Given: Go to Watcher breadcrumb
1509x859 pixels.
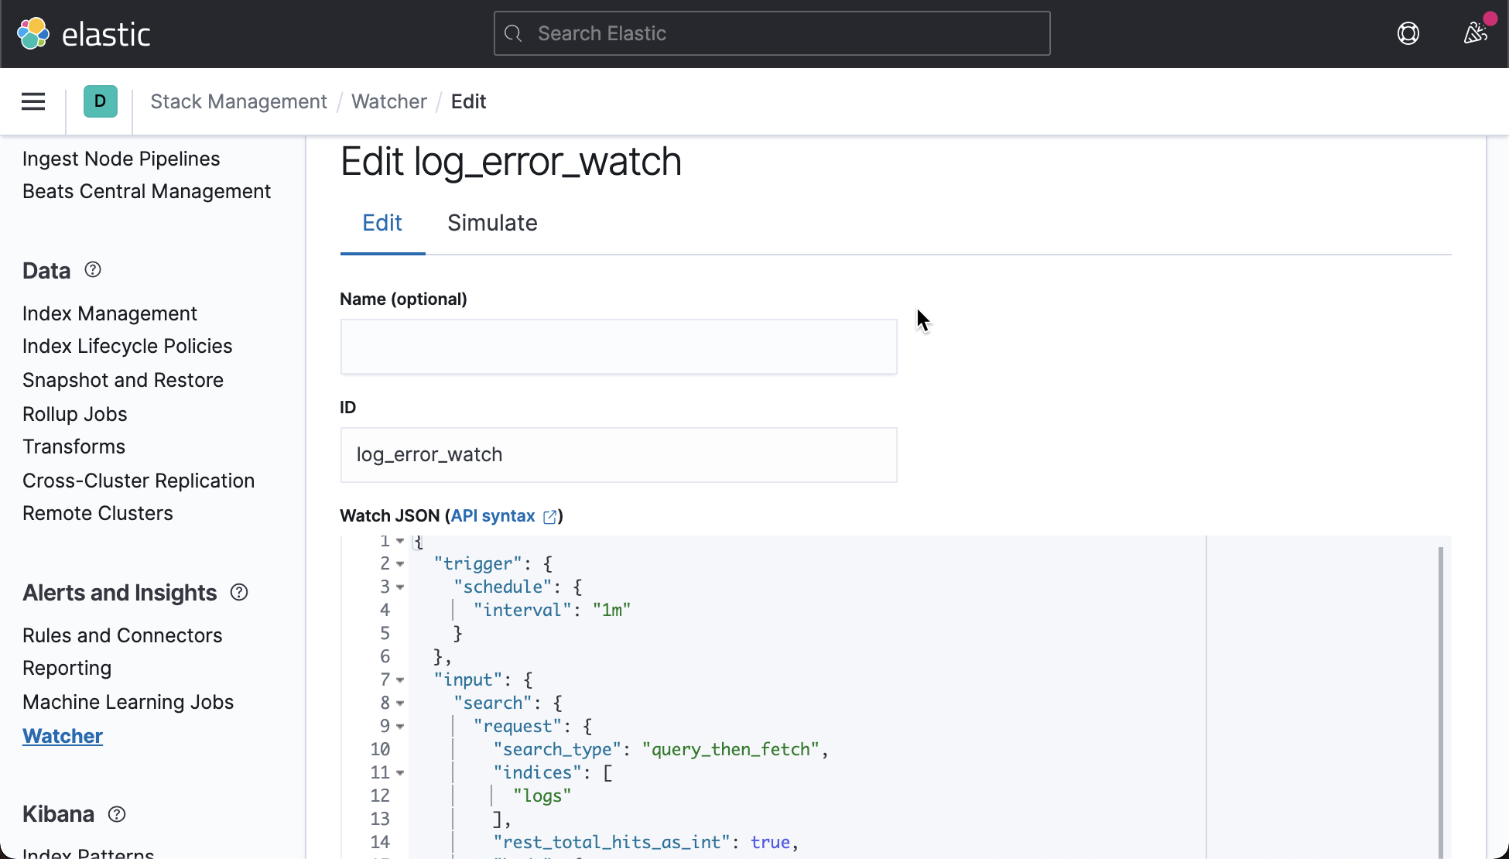Looking at the screenshot, I should pos(388,101).
